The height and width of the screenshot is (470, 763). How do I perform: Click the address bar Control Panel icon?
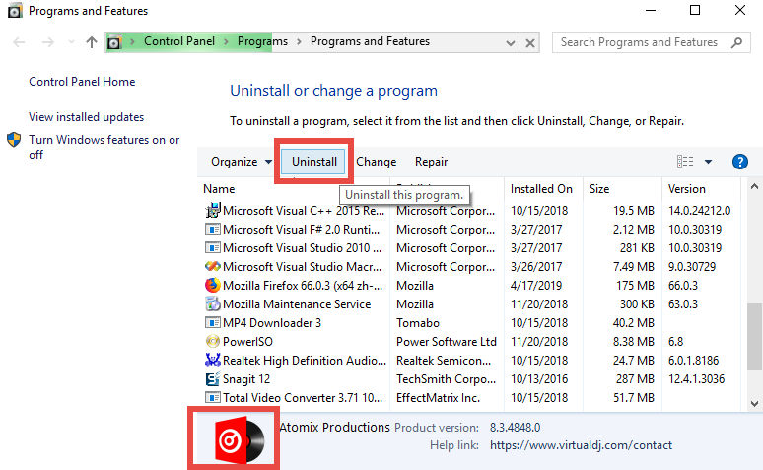coord(114,42)
